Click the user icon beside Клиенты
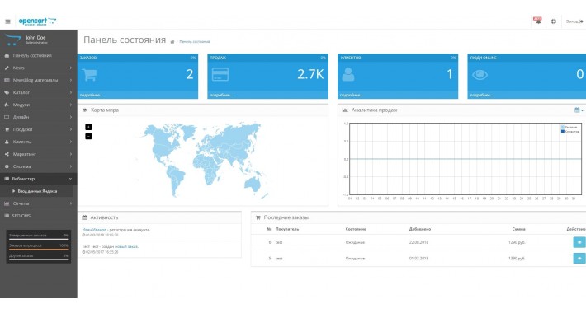Viewport: 586px width, 313px height. 7,142
